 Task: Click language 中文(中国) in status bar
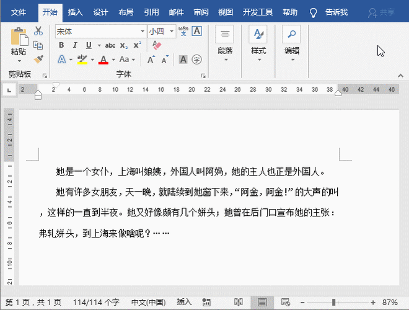click(x=149, y=303)
